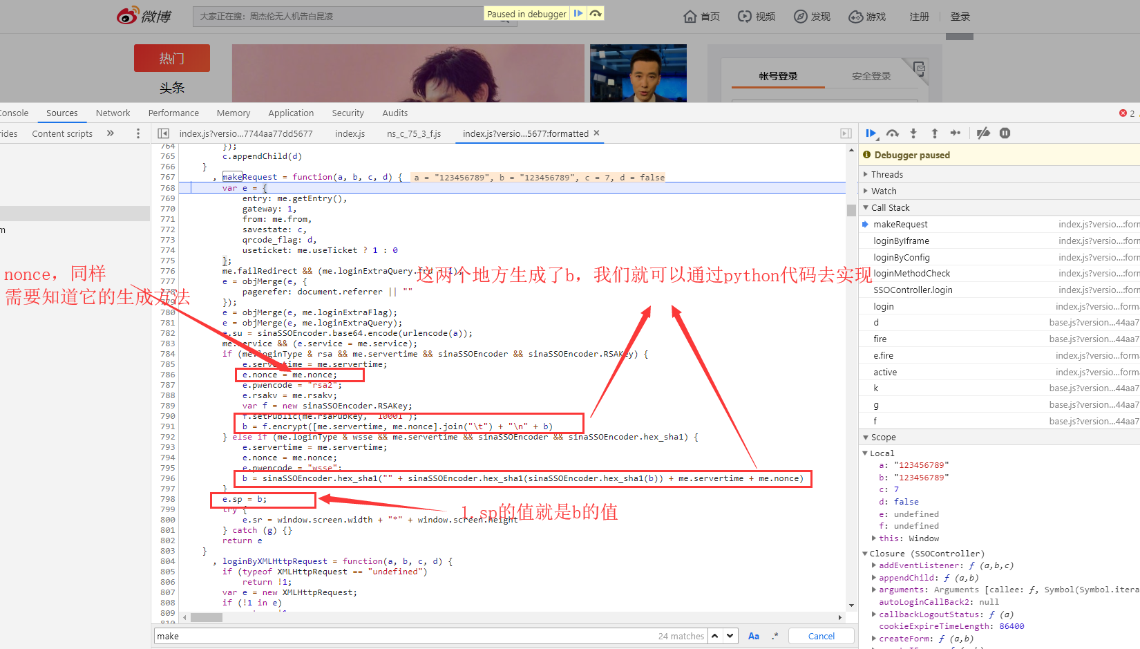Viewport: 1140px width, 649px height.
Task: Toggle match case Aa in search
Action: click(754, 636)
